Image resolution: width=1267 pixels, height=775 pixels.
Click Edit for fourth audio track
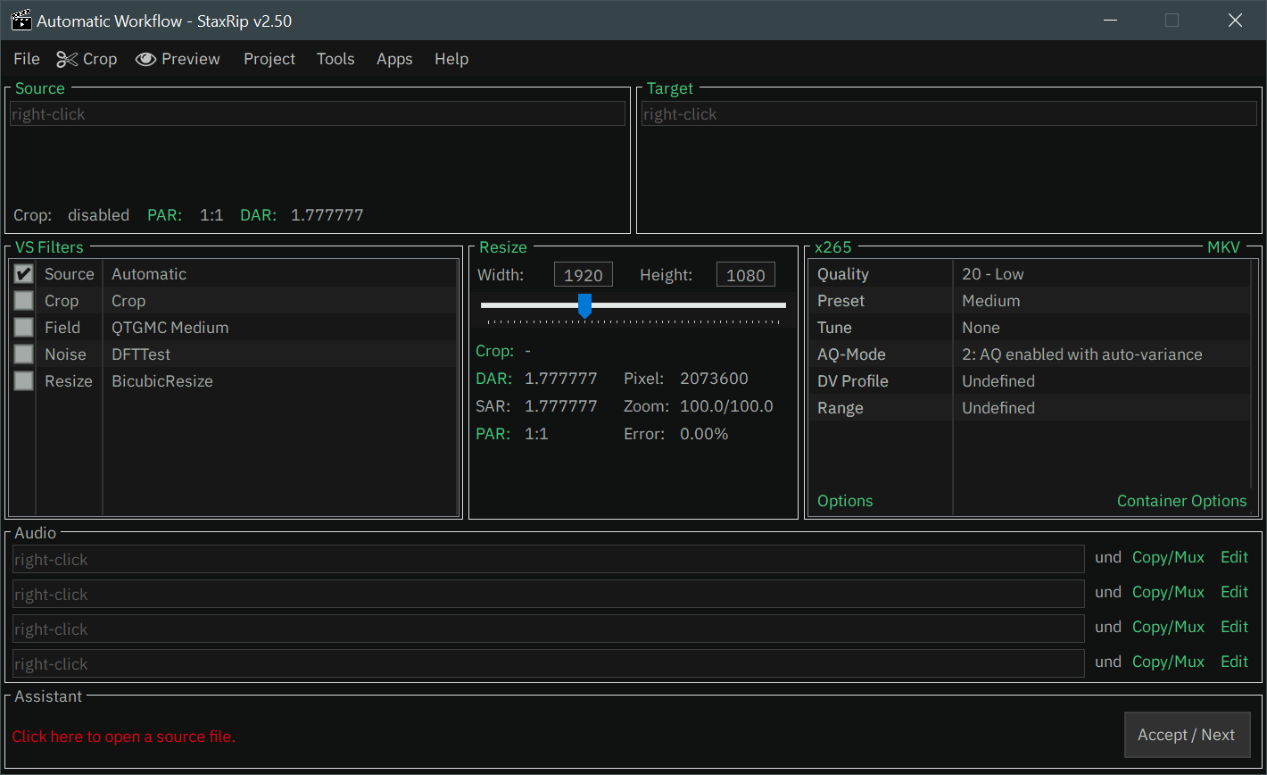[1235, 662]
